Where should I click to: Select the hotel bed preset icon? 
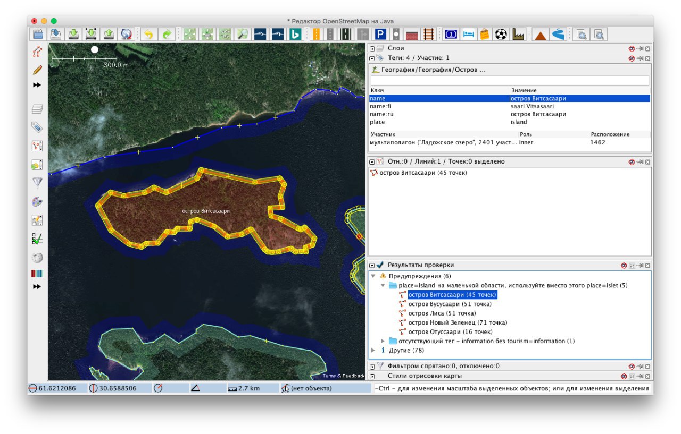tap(468, 34)
